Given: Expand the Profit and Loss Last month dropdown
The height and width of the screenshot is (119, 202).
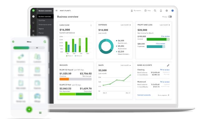Looking at the screenshot, I should coord(165,25).
